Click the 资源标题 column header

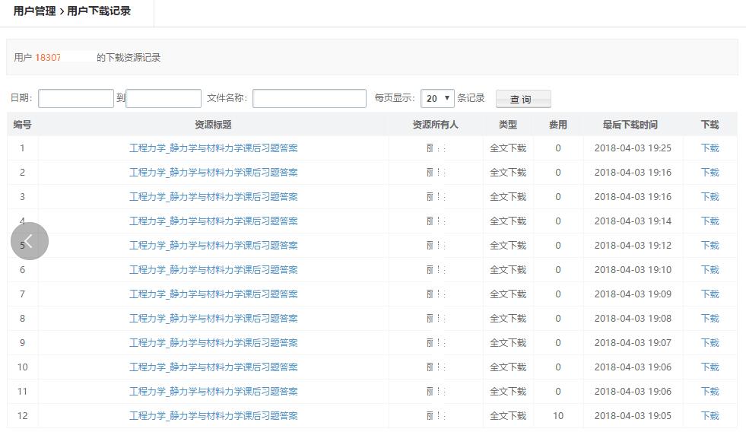pyautogui.click(x=213, y=125)
